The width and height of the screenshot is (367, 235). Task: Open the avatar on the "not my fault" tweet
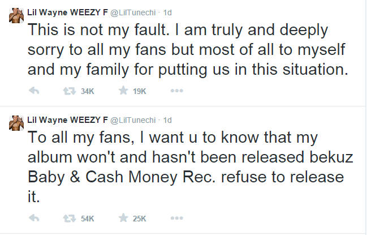click(15, 12)
